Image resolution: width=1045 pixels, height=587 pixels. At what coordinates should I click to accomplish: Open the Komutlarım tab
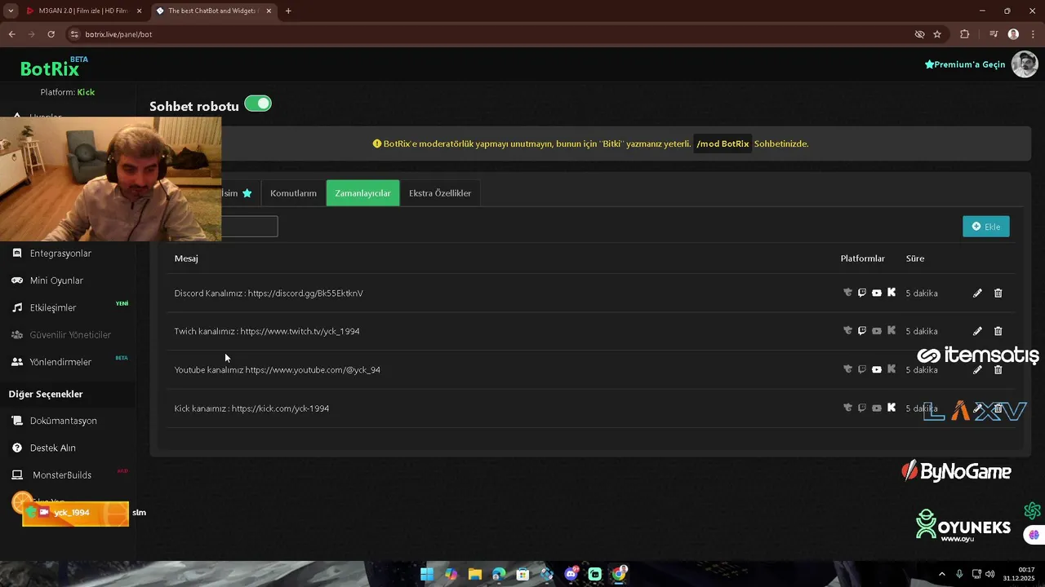(x=293, y=193)
